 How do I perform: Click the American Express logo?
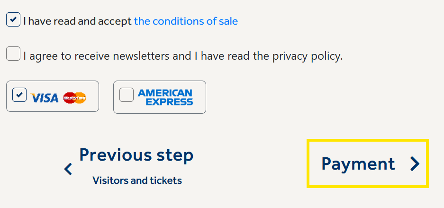pos(165,97)
